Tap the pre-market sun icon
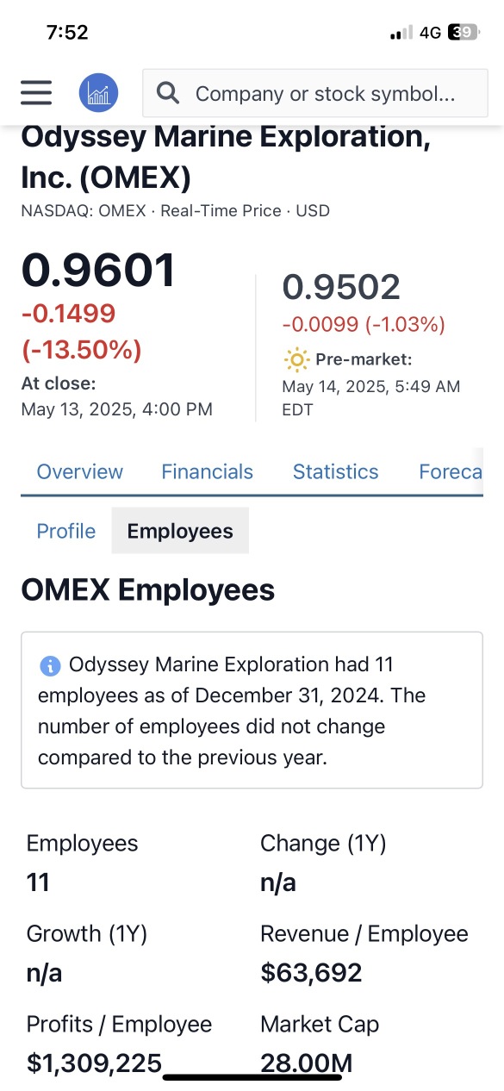 (x=296, y=359)
